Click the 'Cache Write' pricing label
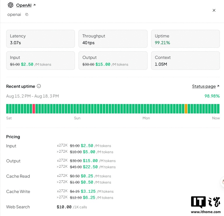 click(18, 192)
